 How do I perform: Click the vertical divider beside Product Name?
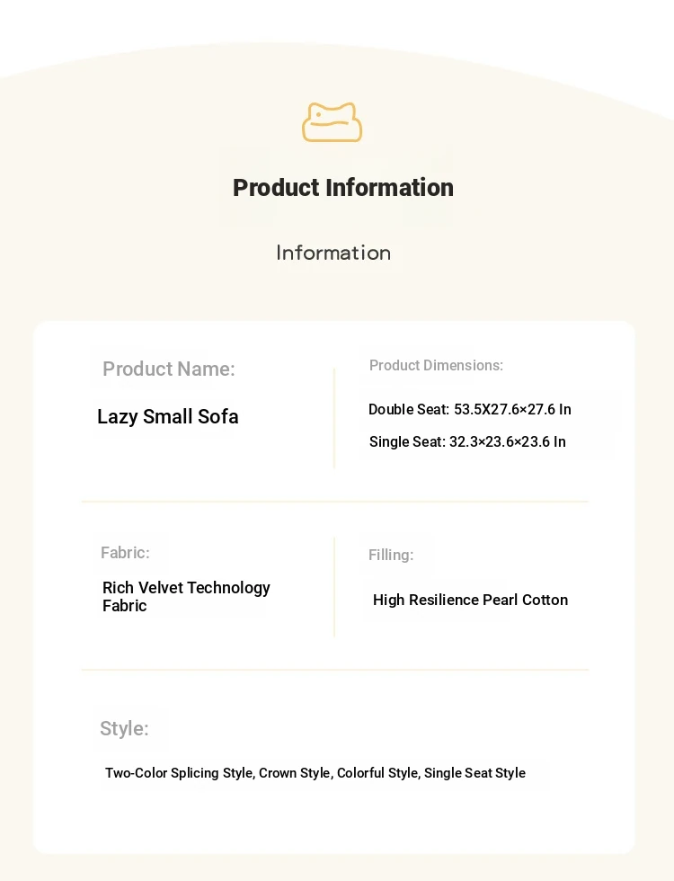point(334,418)
